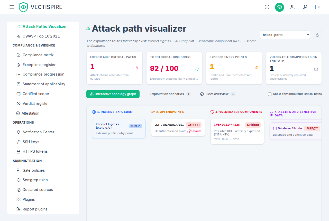Open the hamburger navigation menu

(x=12, y=7)
